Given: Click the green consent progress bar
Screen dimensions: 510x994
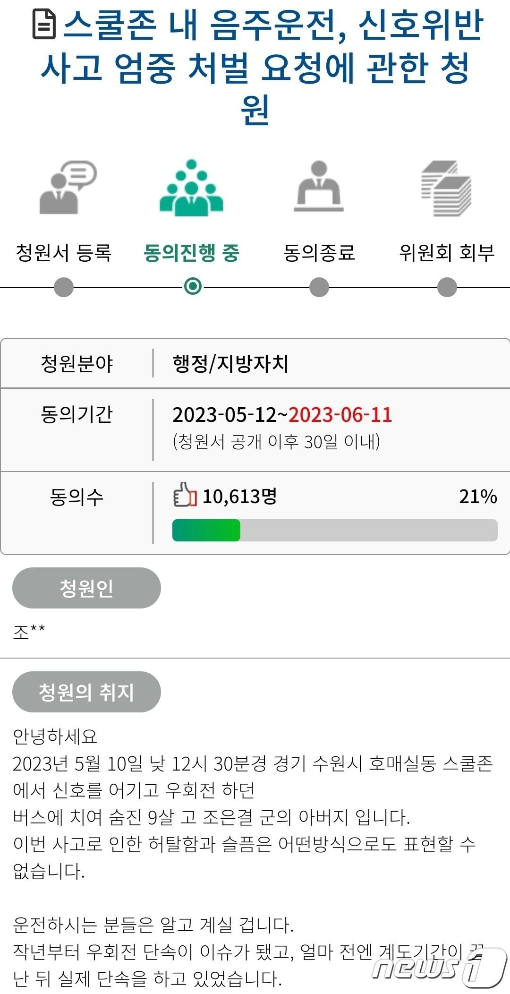Looking at the screenshot, I should tap(335, 530).
